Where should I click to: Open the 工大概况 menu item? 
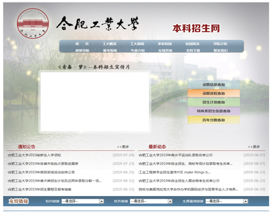point(110,44)
